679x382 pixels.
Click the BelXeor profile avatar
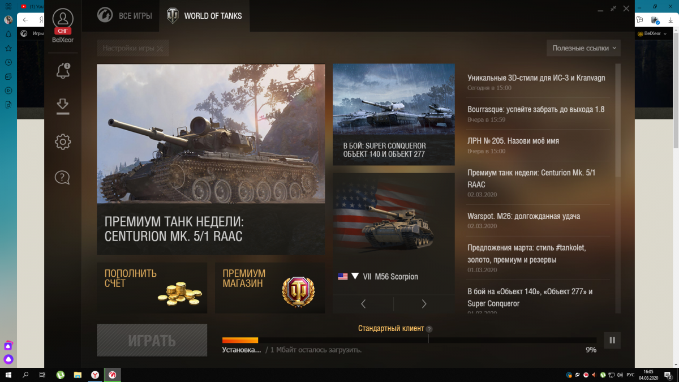click(63, 19)
